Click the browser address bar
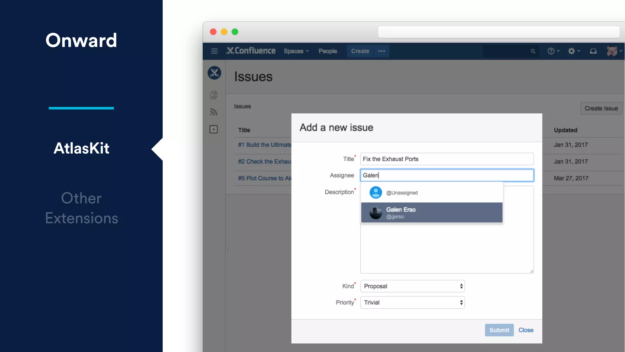625x352 pixels. (x=499, y=32)
